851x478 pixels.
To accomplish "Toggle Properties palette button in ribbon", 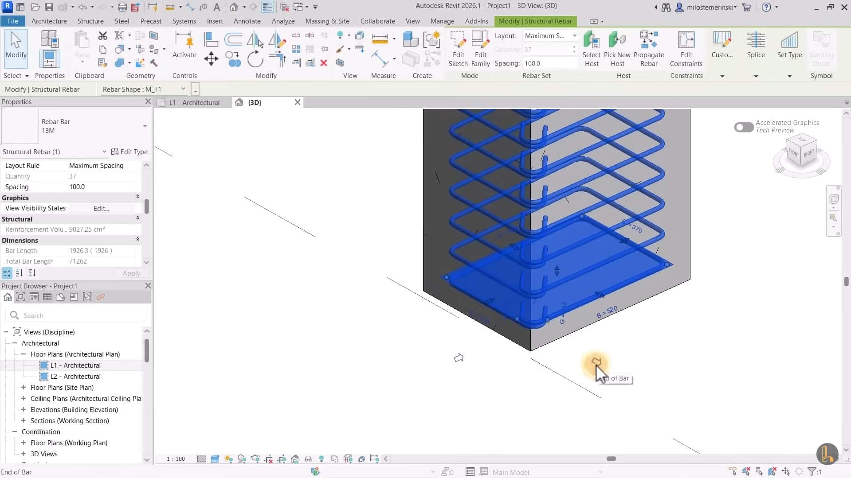I will [49, 59].
